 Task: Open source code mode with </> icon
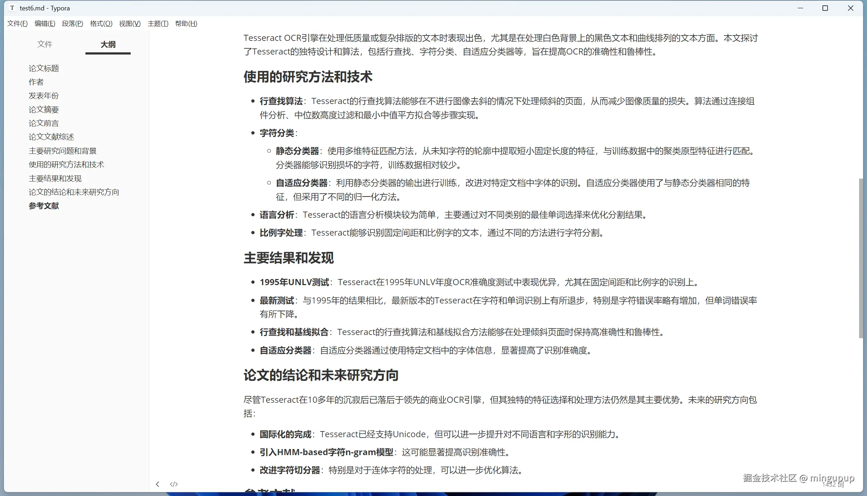pos(174,484)
